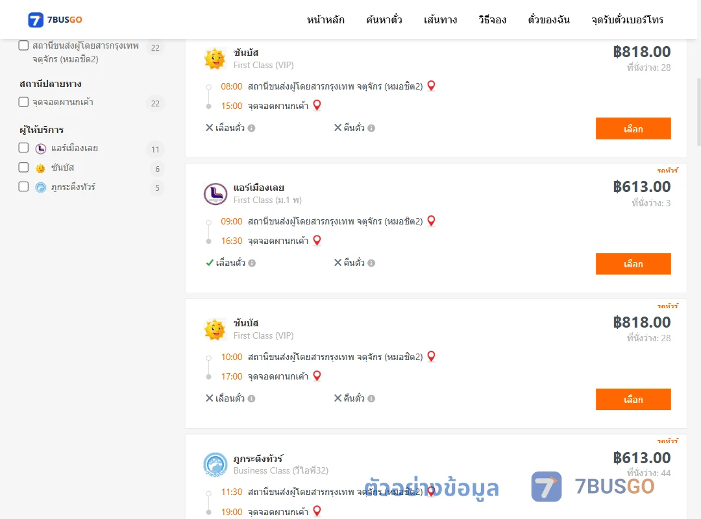This screenshot has height=519, width=701.
Task: Click the ชันบัส sun logo in the filter
Action: click(41, 168)
